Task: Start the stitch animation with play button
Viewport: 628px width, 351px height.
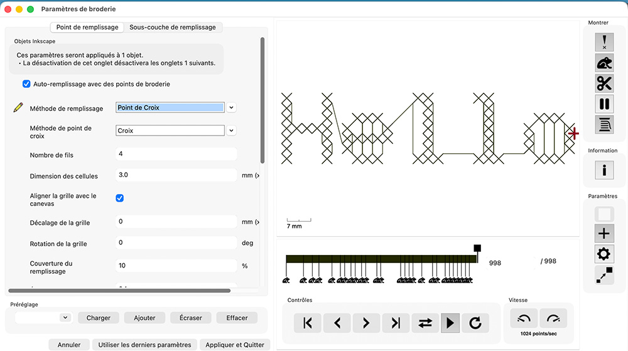Action: click(x=450, y=323)
